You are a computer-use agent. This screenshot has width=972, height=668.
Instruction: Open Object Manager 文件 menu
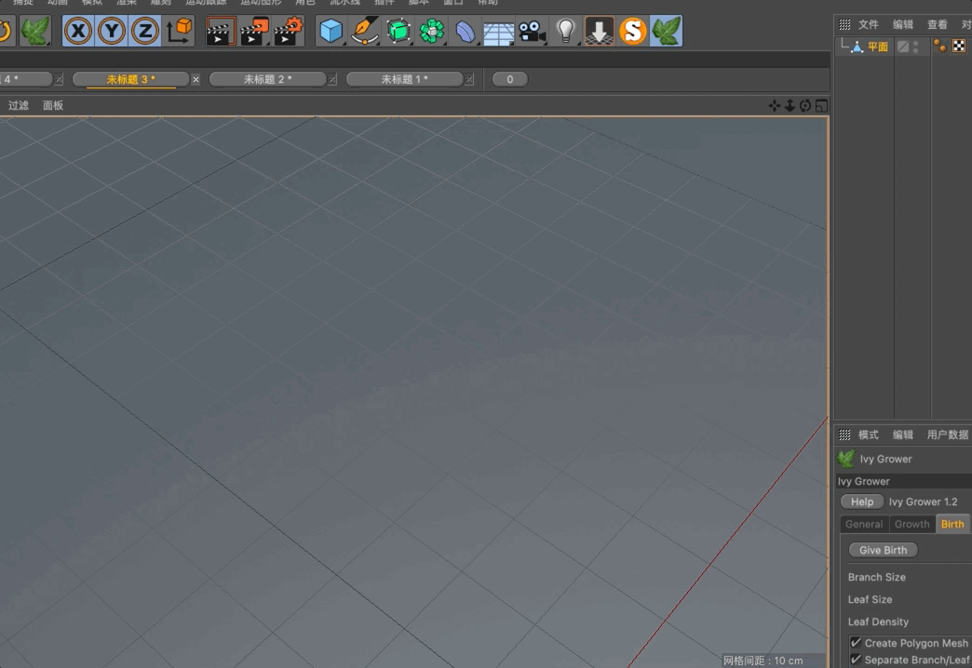pos(868,25)
